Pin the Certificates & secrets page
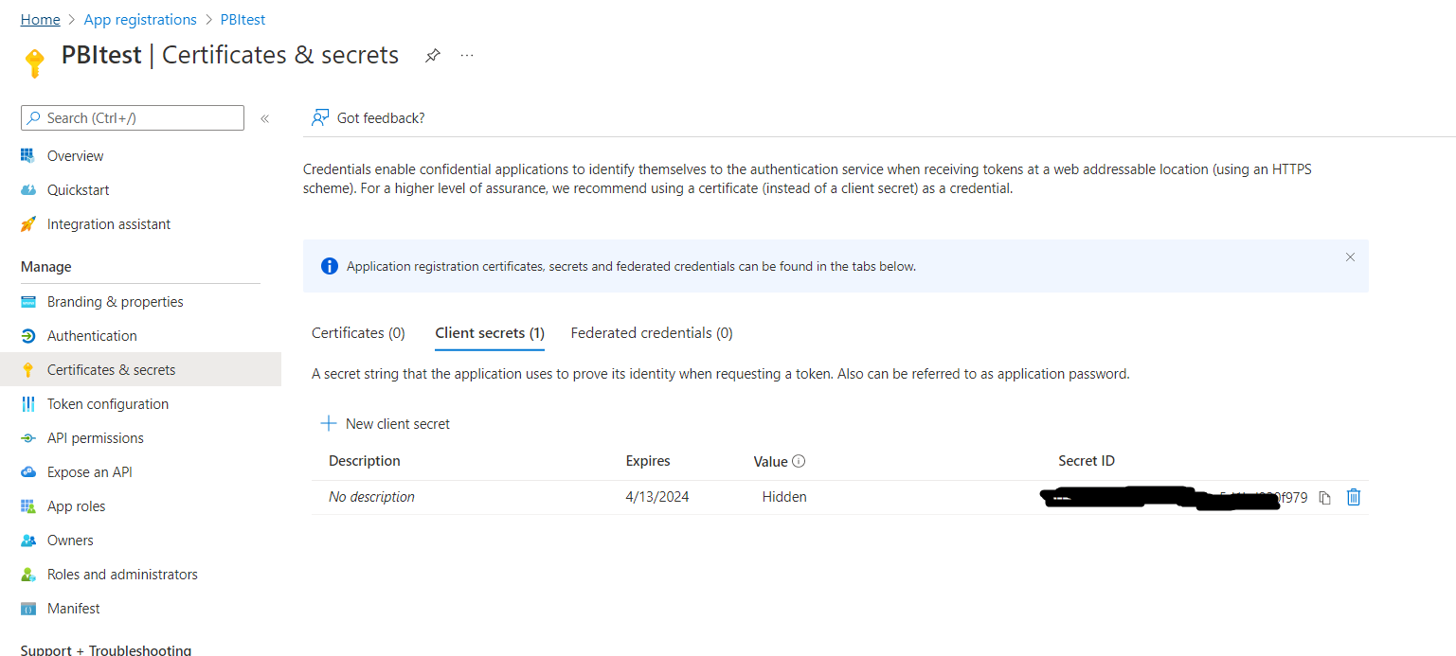The width and height of the screenshot is (1456, 656). click(x=433, y=55)
